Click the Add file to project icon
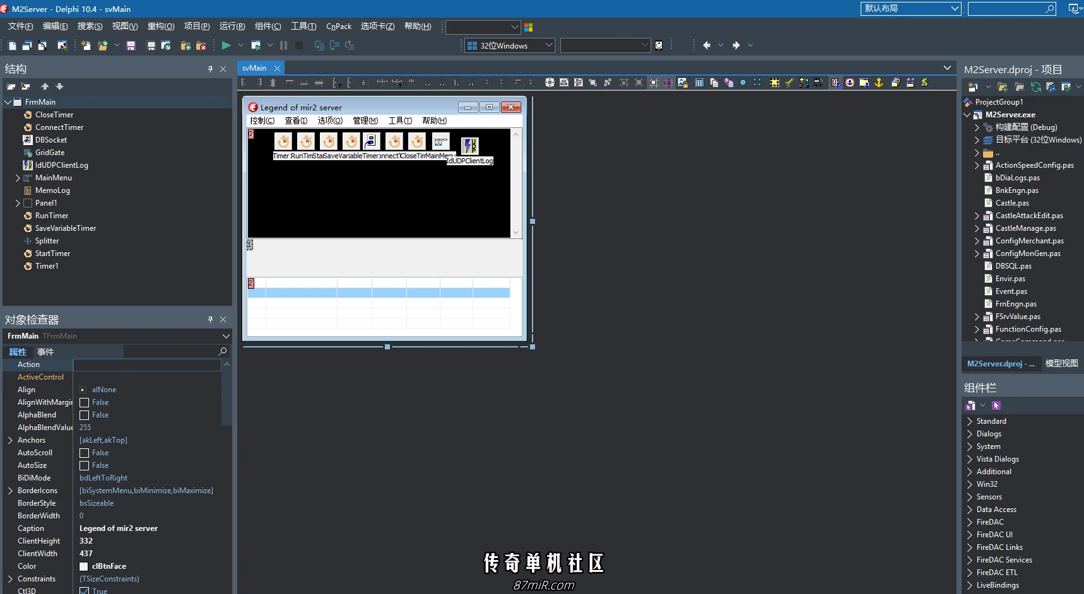 (x=186, y=45)
